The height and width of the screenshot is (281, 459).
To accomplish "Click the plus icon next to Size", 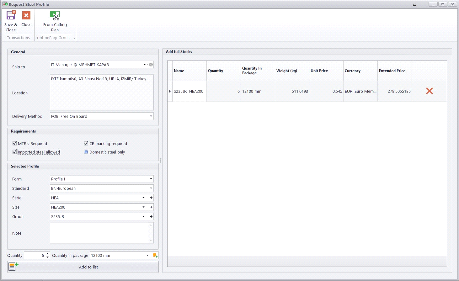I will point(151,207).
